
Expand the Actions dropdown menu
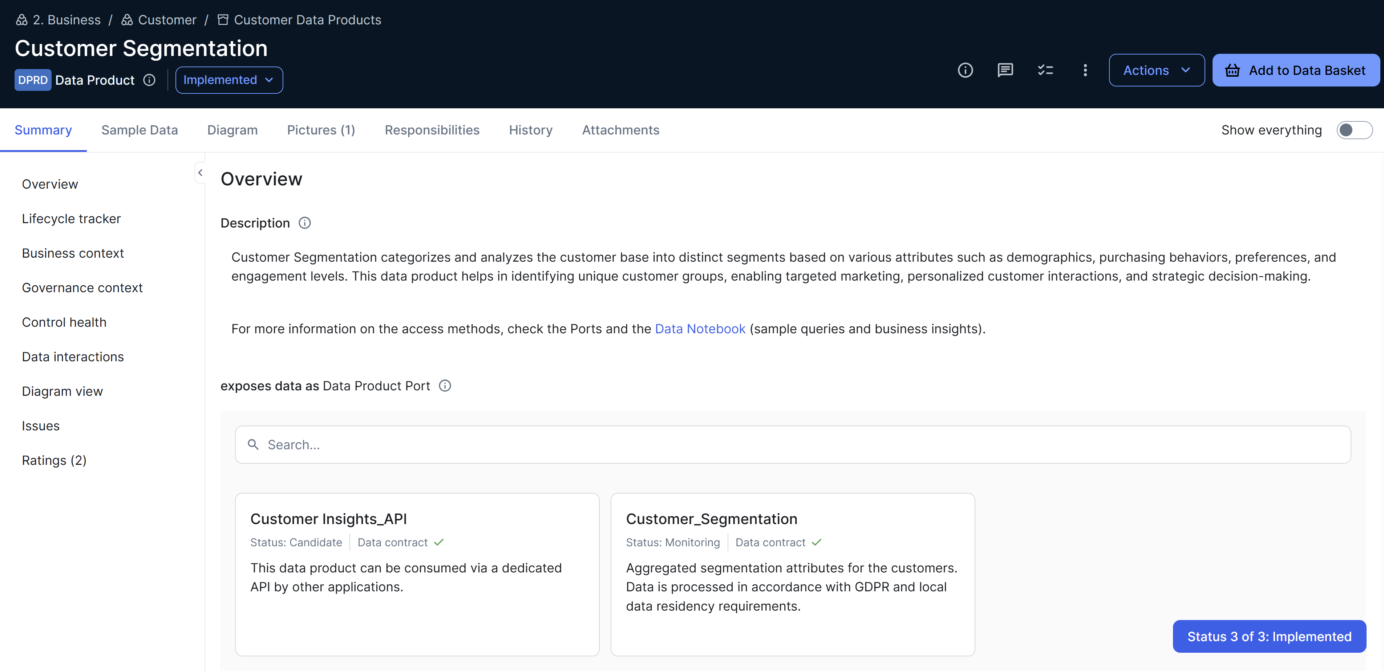(x=1156, y=71)
